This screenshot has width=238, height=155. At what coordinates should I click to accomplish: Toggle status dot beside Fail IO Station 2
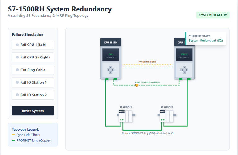17,95
